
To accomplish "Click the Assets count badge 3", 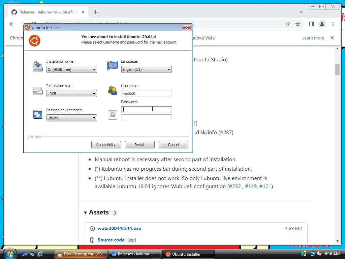I will click(x=115, y=213).
